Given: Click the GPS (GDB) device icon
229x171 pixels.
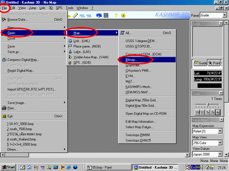Looking at the screenshot, I should click(70, 63).
